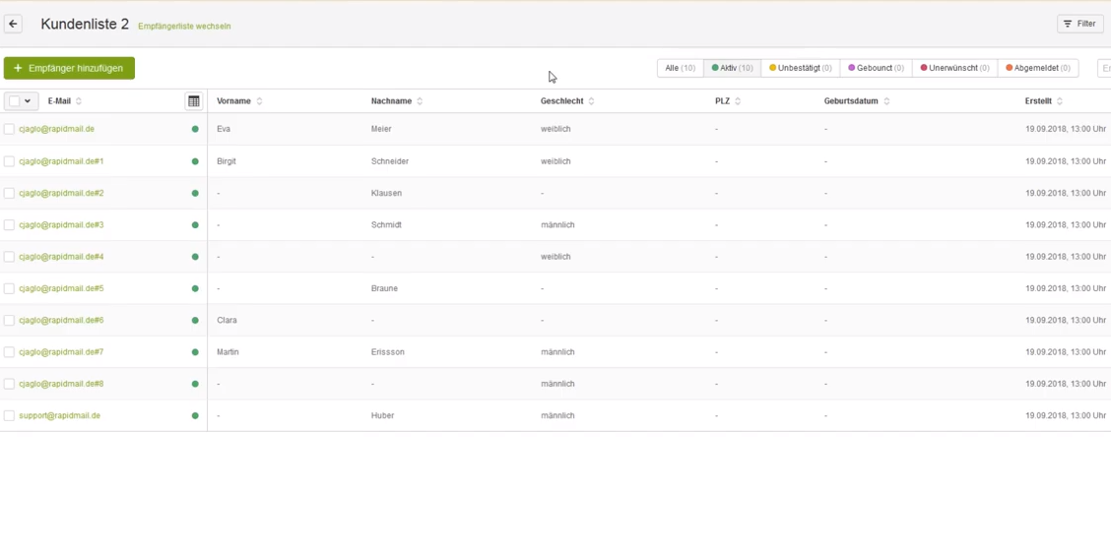Sort by PLZ column arrows

pos(738,101)
